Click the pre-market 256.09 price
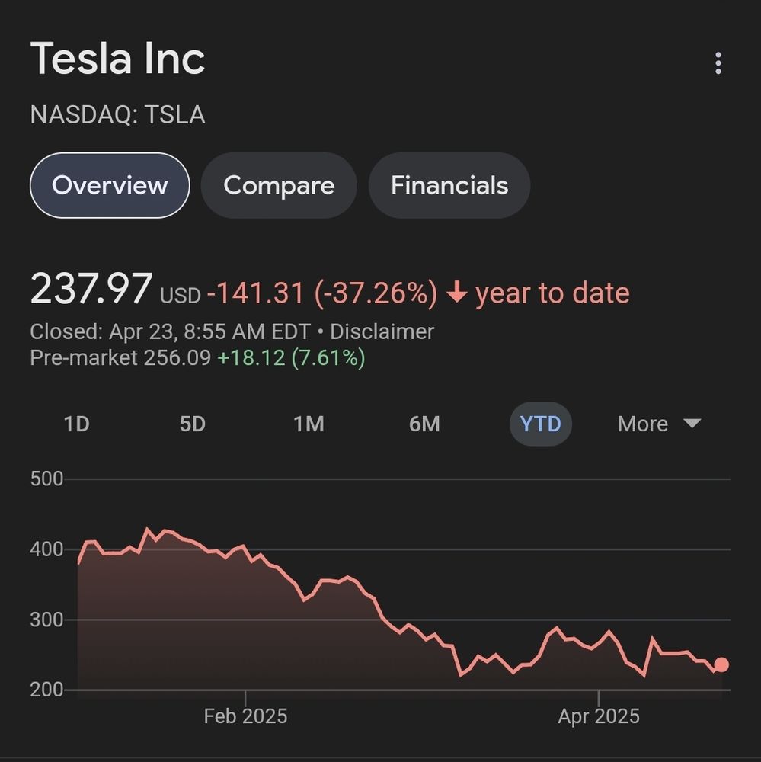The image size is (761, 762). coord(177,357)
